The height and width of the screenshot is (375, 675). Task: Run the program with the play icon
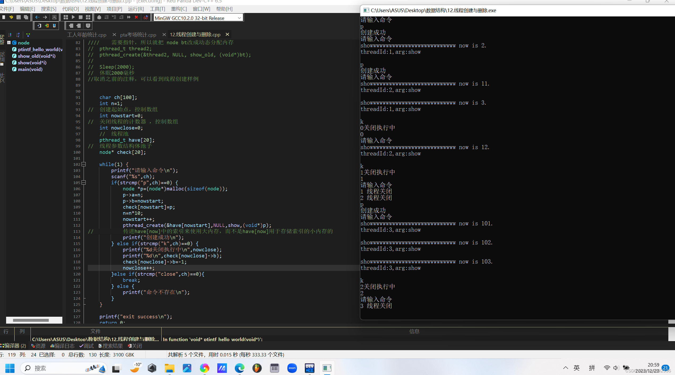click(x=73, y=17)
